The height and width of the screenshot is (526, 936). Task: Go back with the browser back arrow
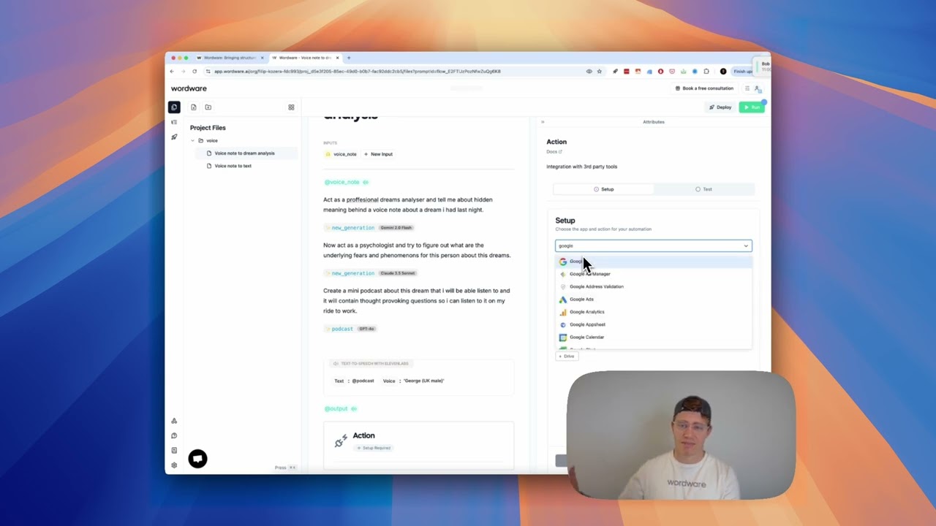tap(173, 72)
